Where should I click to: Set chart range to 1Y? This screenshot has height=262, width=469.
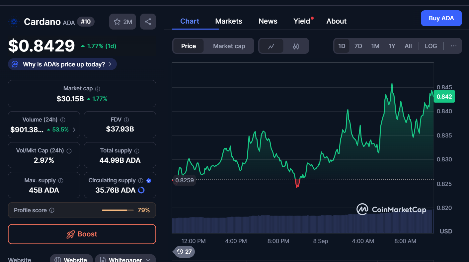point(392,46)
